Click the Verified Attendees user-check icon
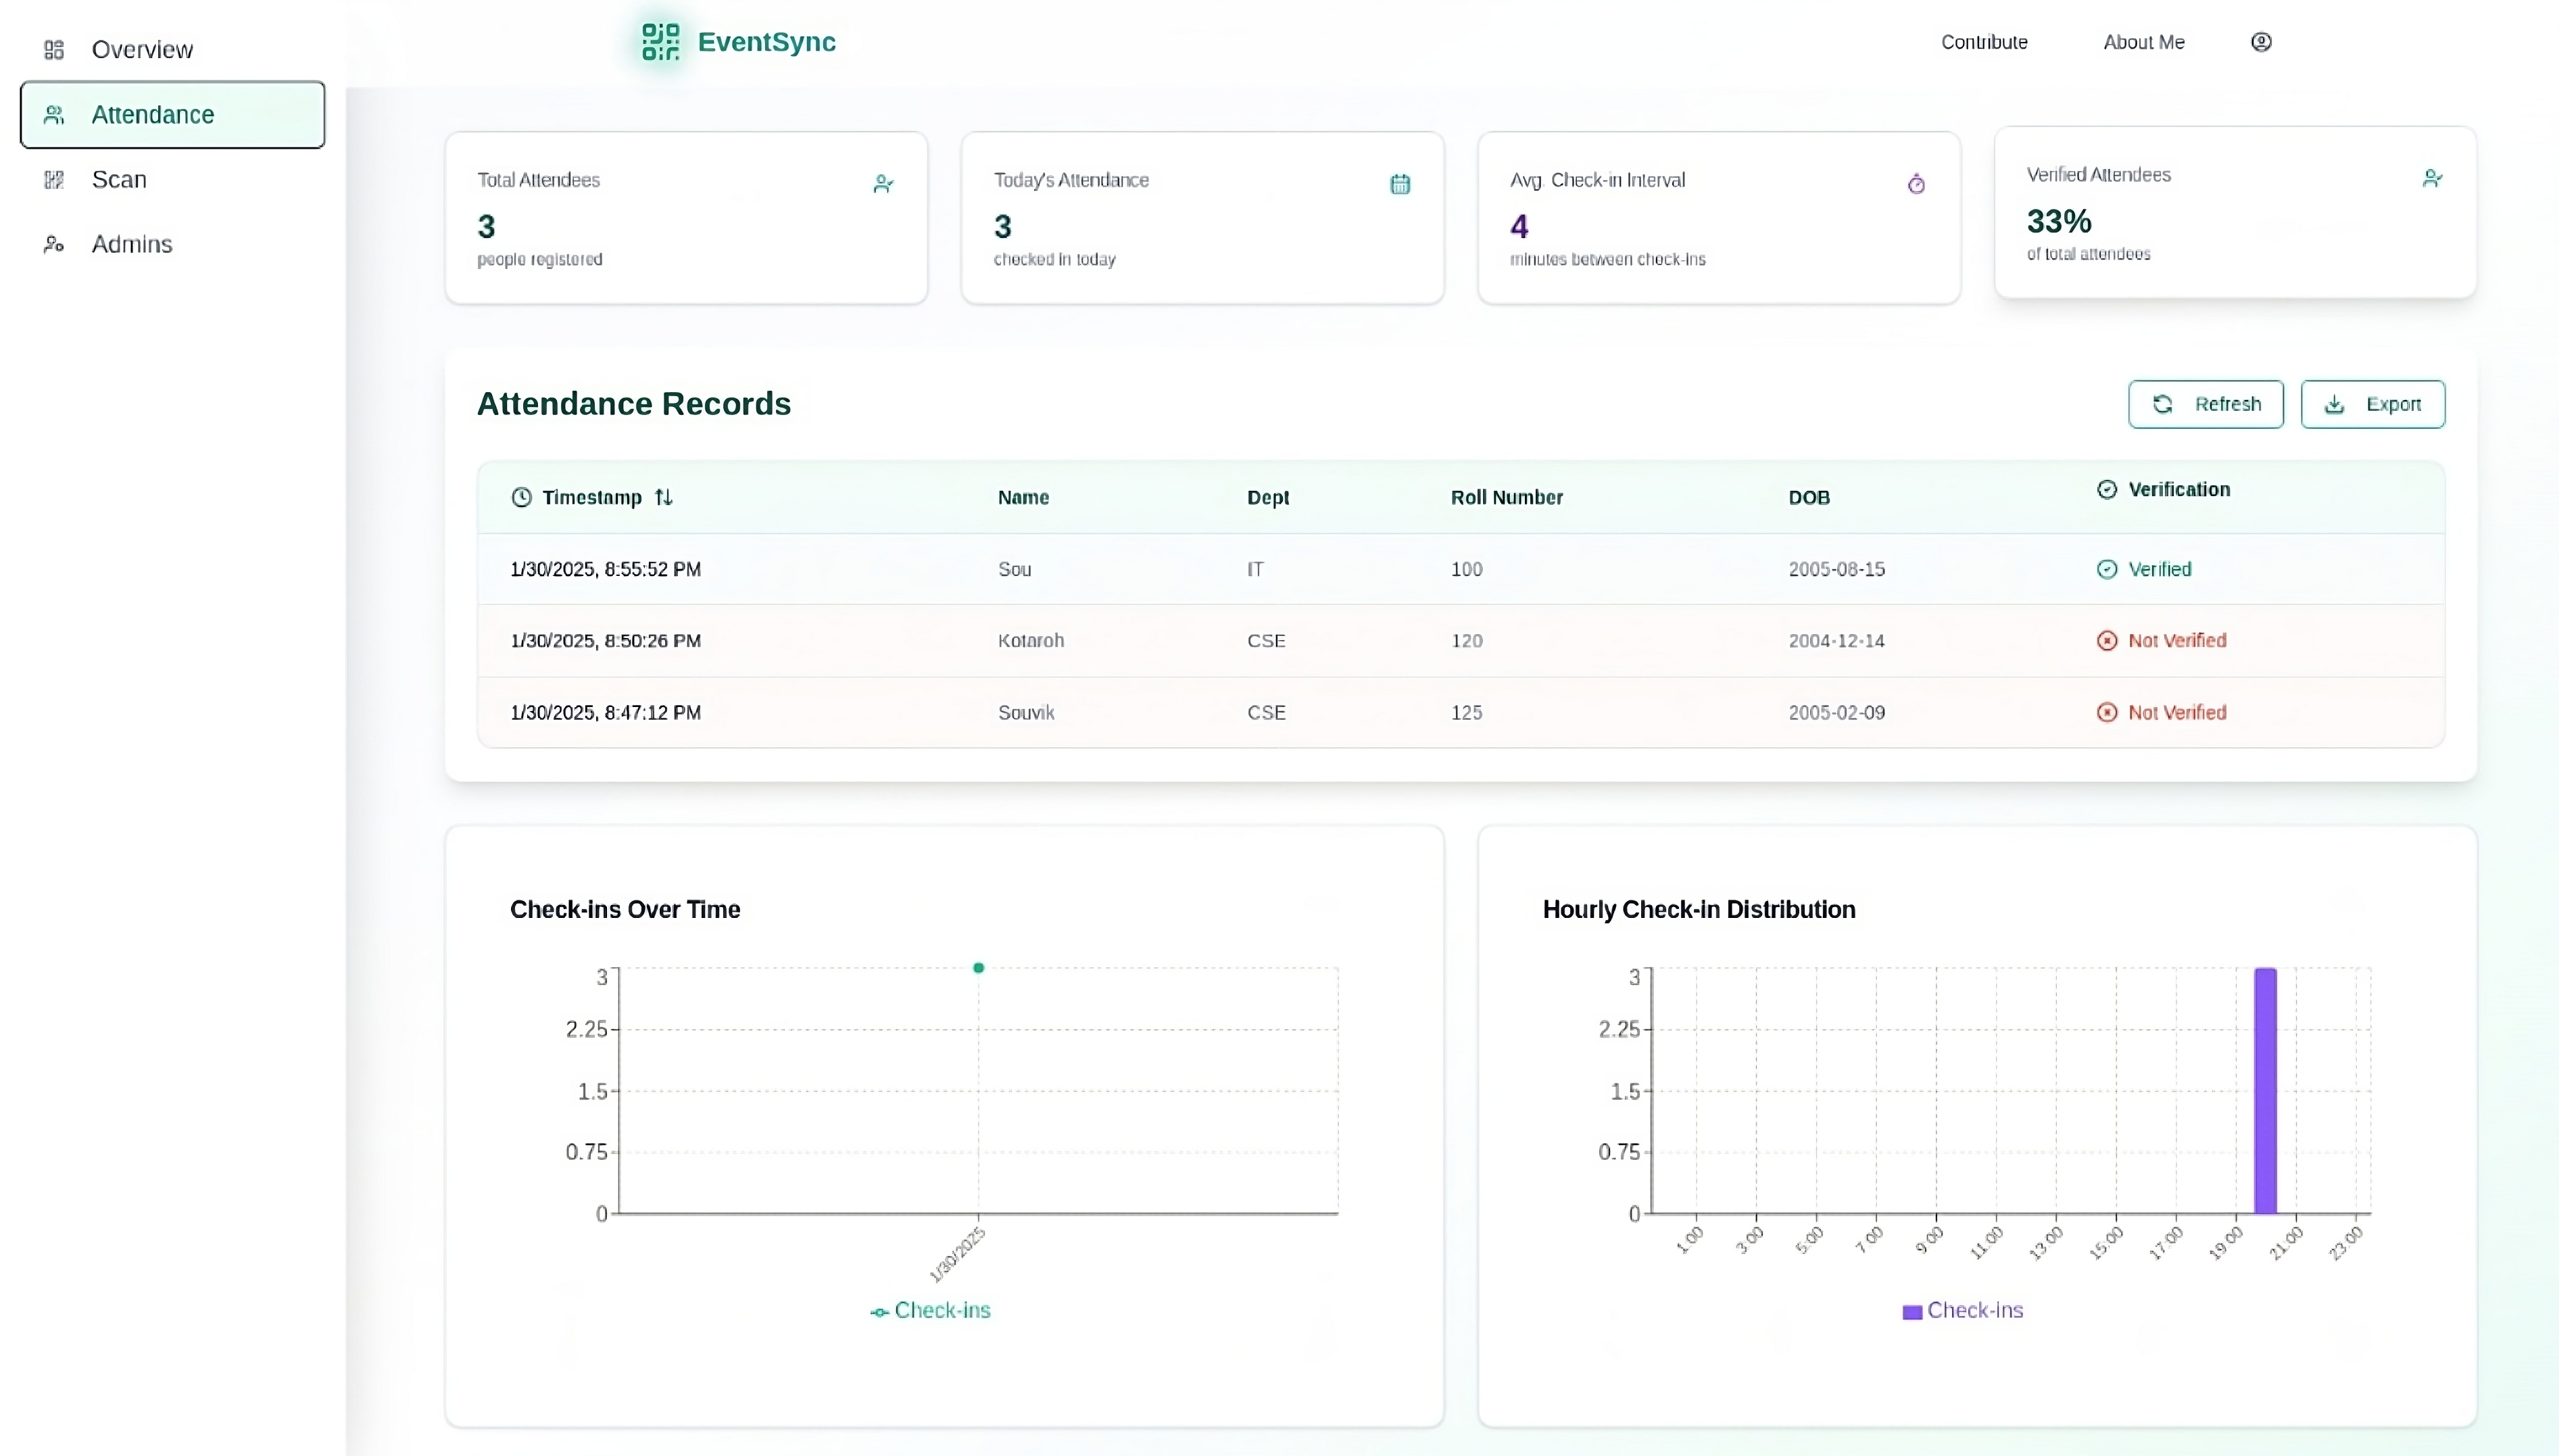 2432,179
